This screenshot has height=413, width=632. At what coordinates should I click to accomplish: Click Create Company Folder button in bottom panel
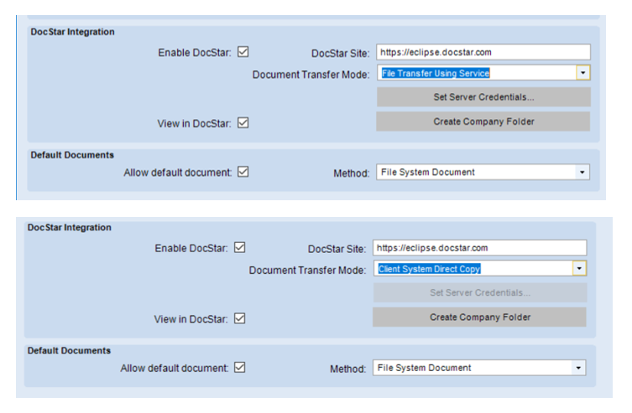[x=479, y=317]
